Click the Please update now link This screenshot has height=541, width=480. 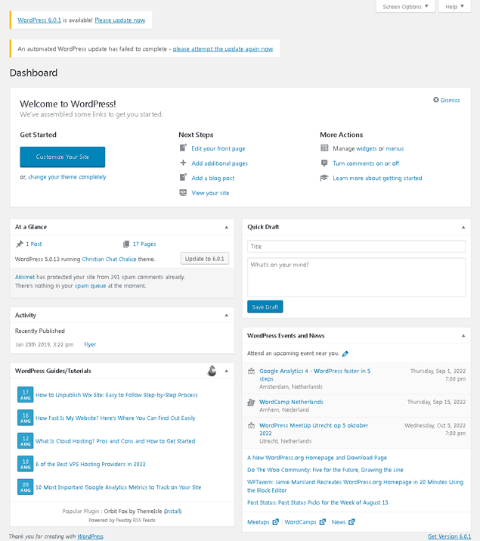tap(120, 20)
